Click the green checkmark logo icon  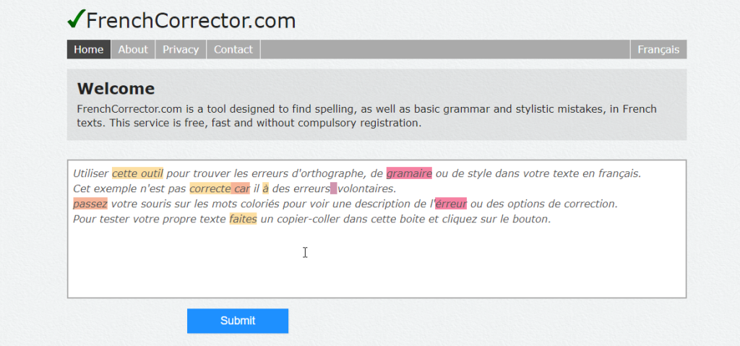(76, 20)
